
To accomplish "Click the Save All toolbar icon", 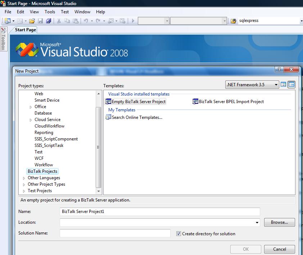I will coord(49,20).
